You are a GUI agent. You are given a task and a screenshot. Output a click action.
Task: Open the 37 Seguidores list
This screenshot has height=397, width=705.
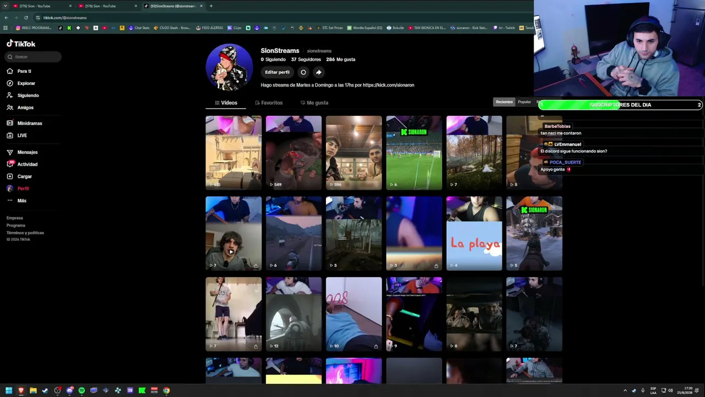[306, 60]
